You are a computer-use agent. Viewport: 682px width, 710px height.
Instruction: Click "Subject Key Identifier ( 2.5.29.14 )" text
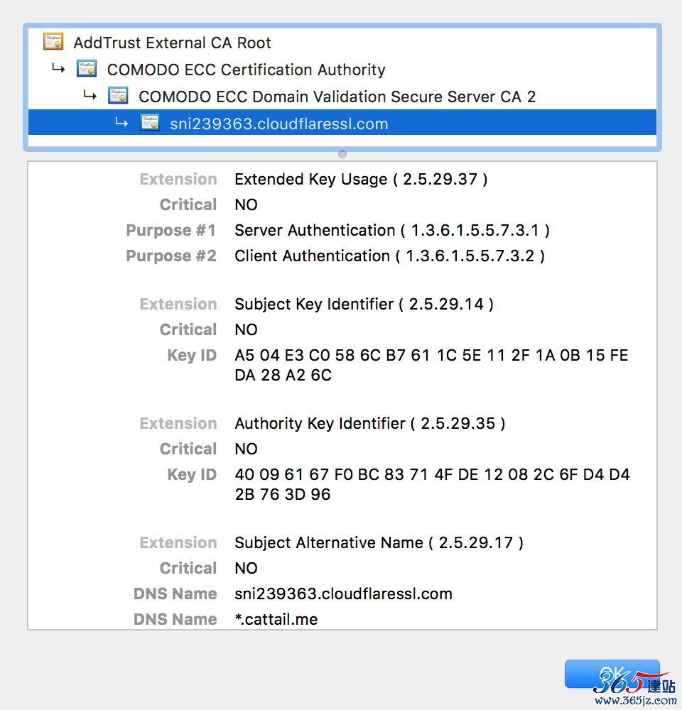click(364, 305)
